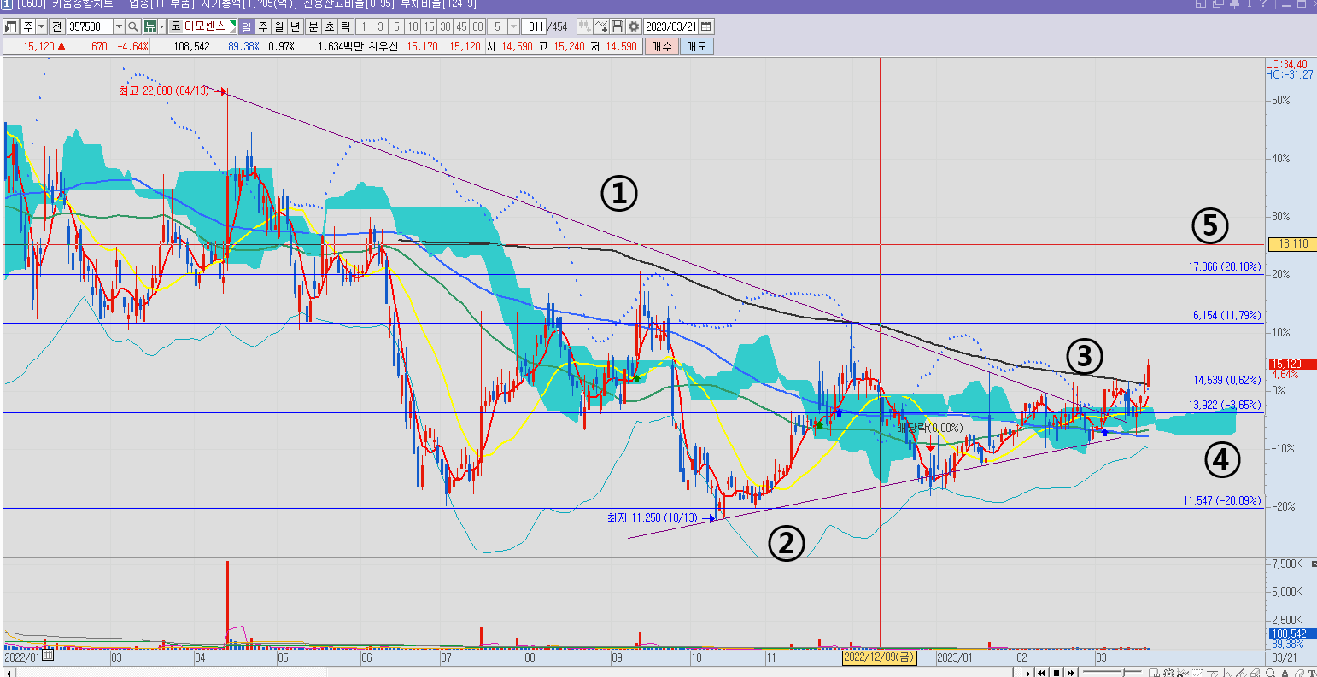Open stock search with the magnifier icon
This screenshot has height=677, width=1317.
(x=133, y=26)
